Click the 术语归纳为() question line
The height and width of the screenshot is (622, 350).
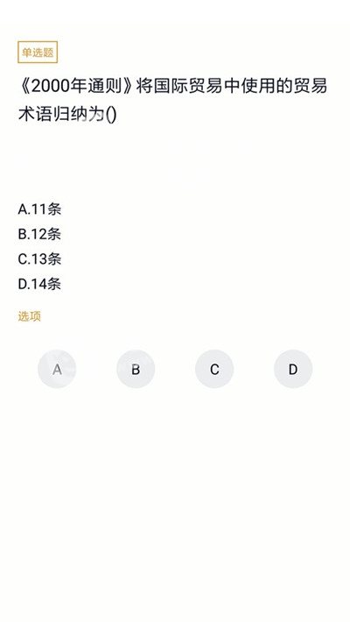pos(67,115)
